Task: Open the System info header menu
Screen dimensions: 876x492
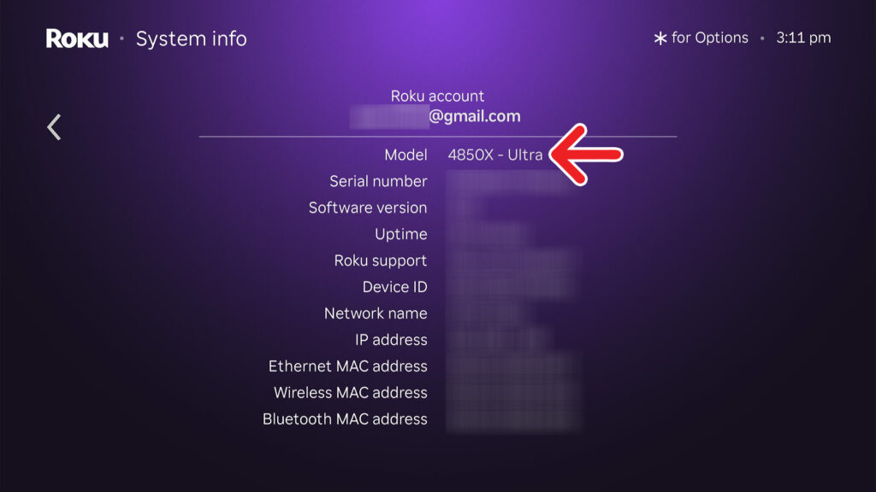Action: tap(190, 38)
